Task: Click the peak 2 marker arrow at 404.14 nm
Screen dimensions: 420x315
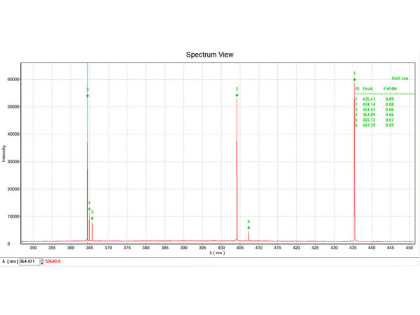Action: point(237,94)
